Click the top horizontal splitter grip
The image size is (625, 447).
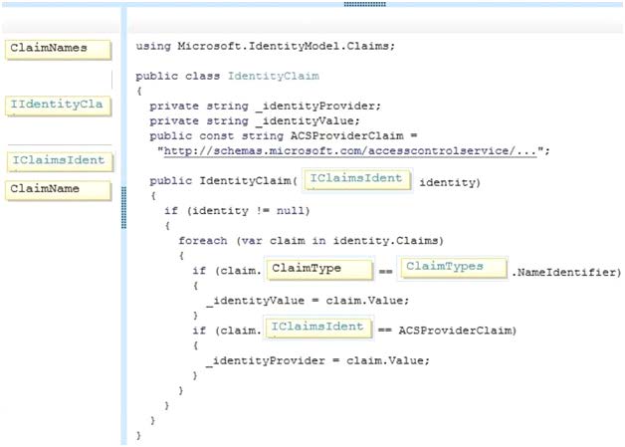tap(364, 4)
